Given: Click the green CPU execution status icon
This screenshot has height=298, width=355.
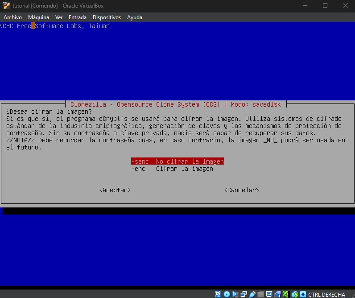Looking at the screenshot, I should (x=286, y=294).
